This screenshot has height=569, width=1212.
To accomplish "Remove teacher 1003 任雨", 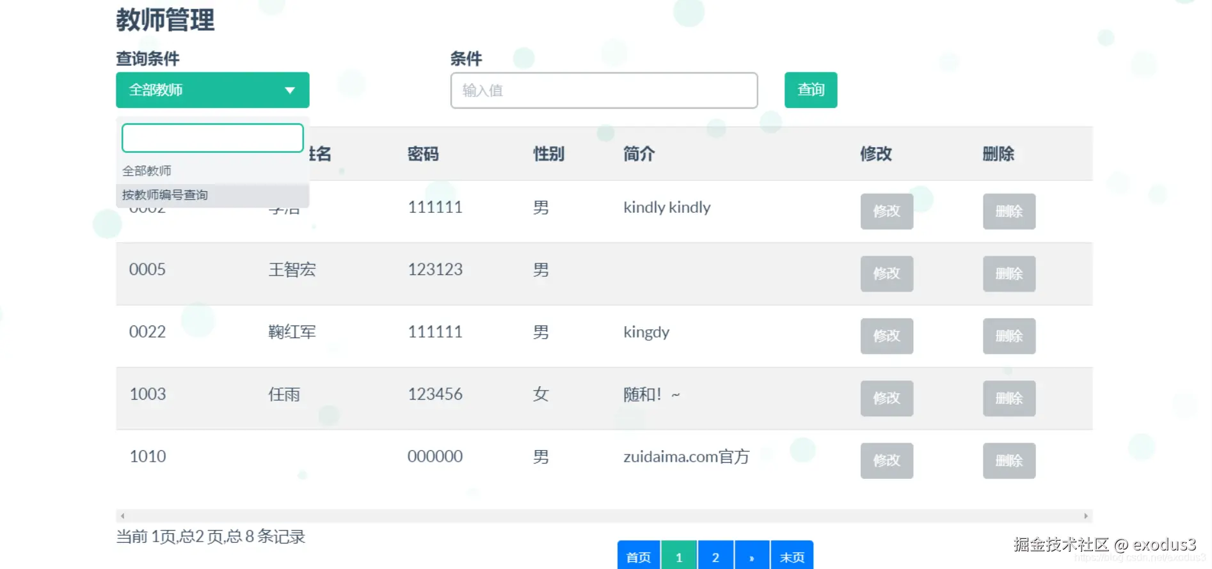I will point(1009,398).
